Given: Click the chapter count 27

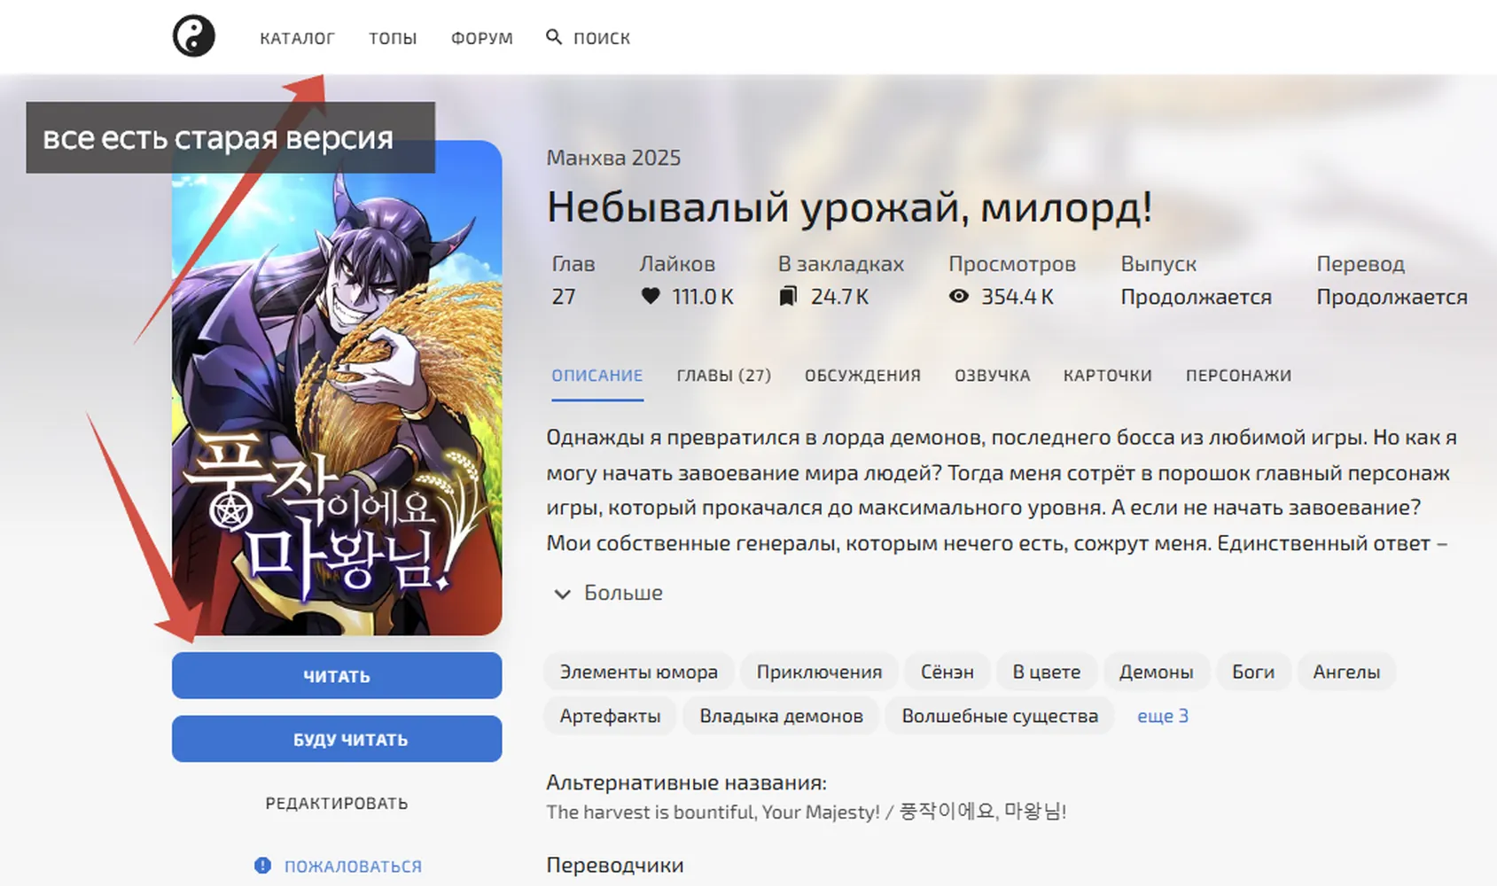Looking at the screenshot, I should [564, 297].
